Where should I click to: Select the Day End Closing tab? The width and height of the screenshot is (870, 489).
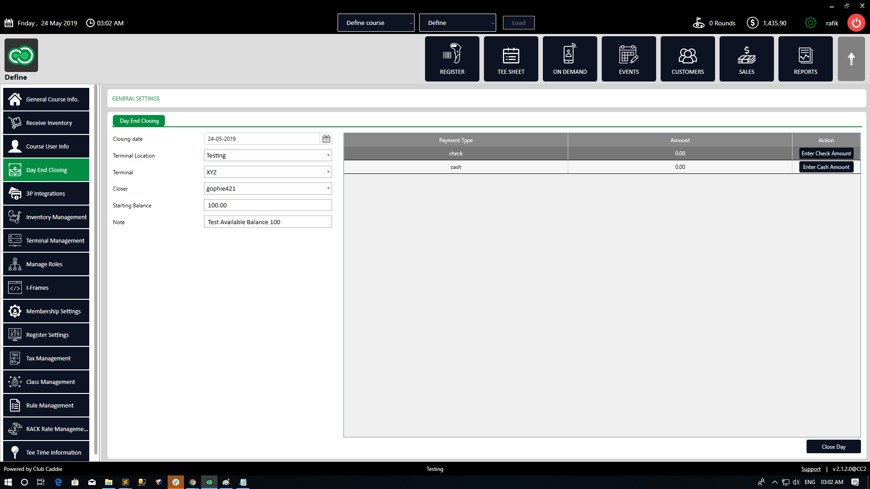(x=139, y=121)
